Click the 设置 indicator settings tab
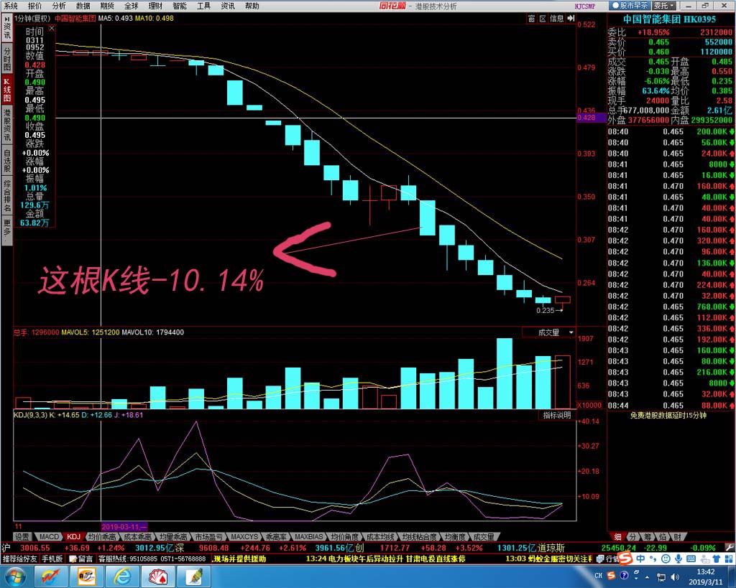The height and width of the screenshot is (588, 736). (x=22, y=536)
